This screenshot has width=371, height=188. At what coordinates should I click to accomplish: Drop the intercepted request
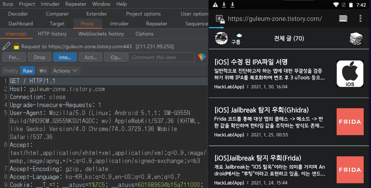click(x=40, y=57)
